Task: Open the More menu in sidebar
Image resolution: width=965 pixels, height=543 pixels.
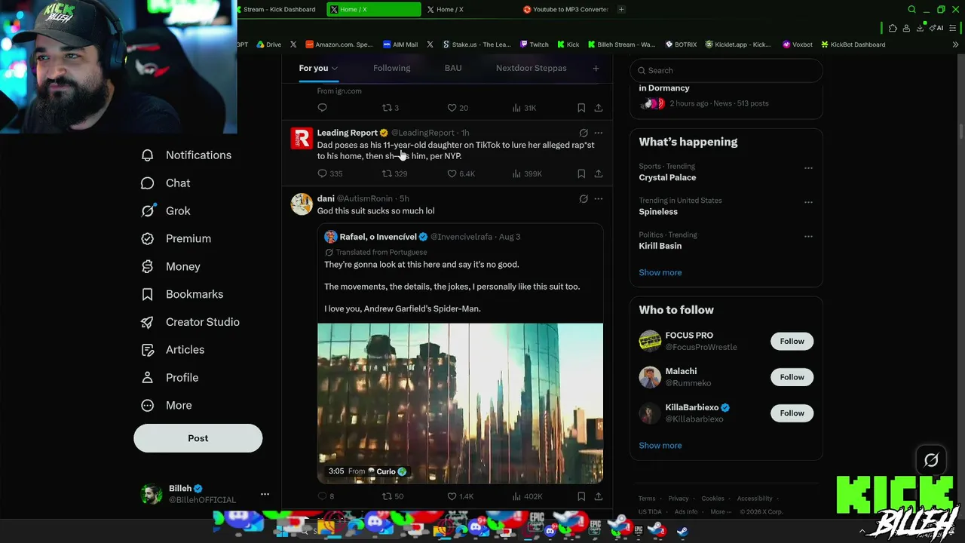Action: pos(167,406)
